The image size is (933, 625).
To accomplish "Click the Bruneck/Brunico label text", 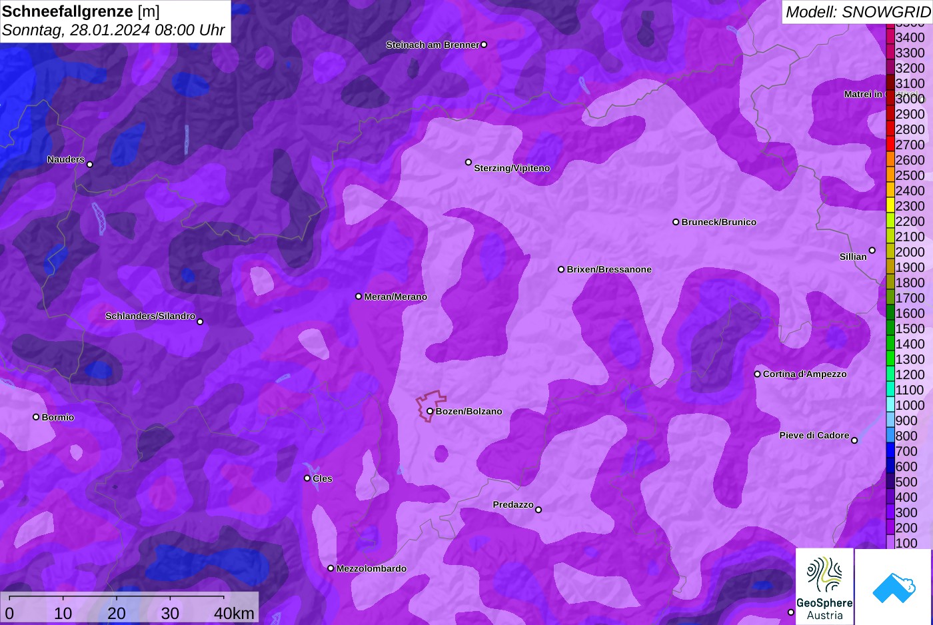I will click(718, 222).
